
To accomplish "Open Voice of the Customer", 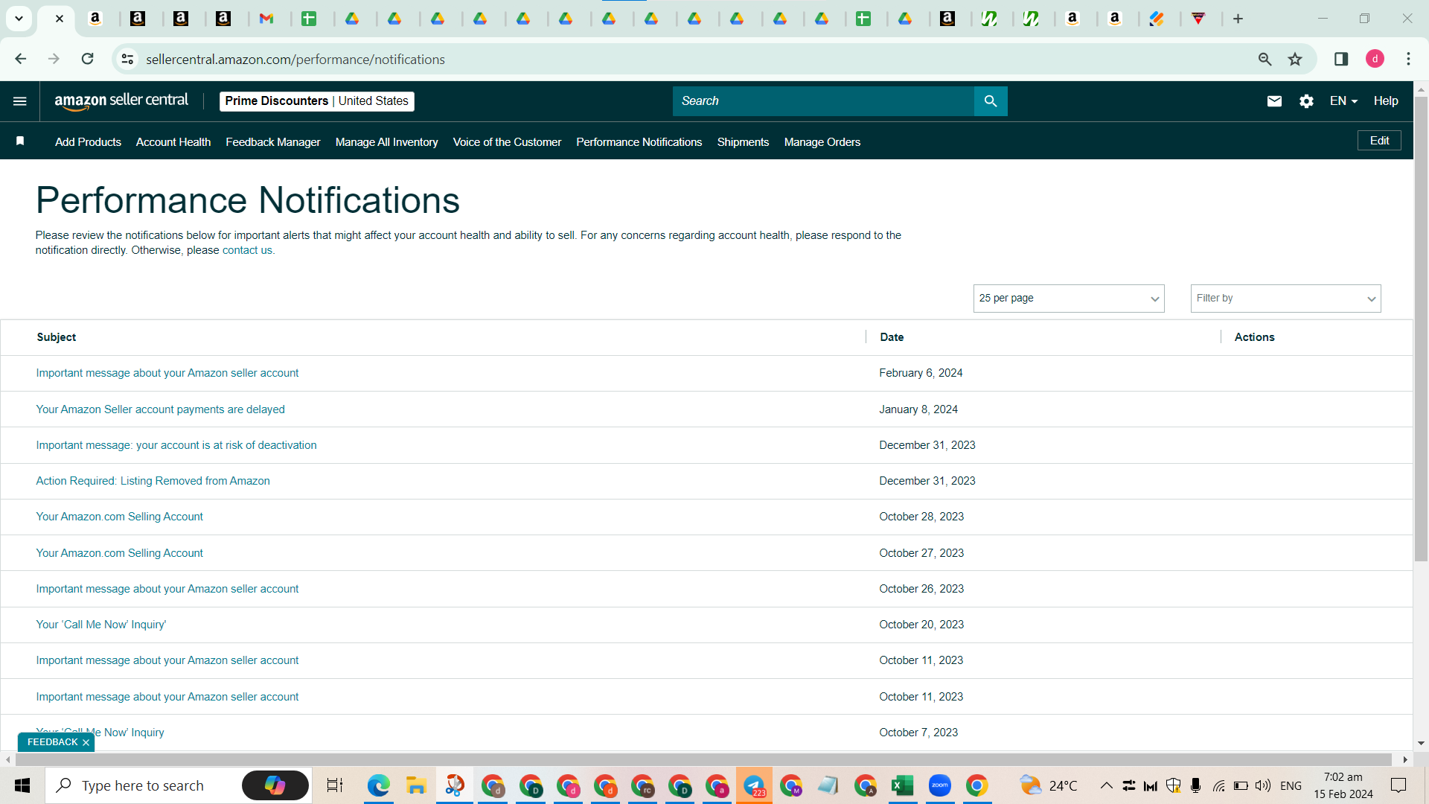I will (508, 142).
